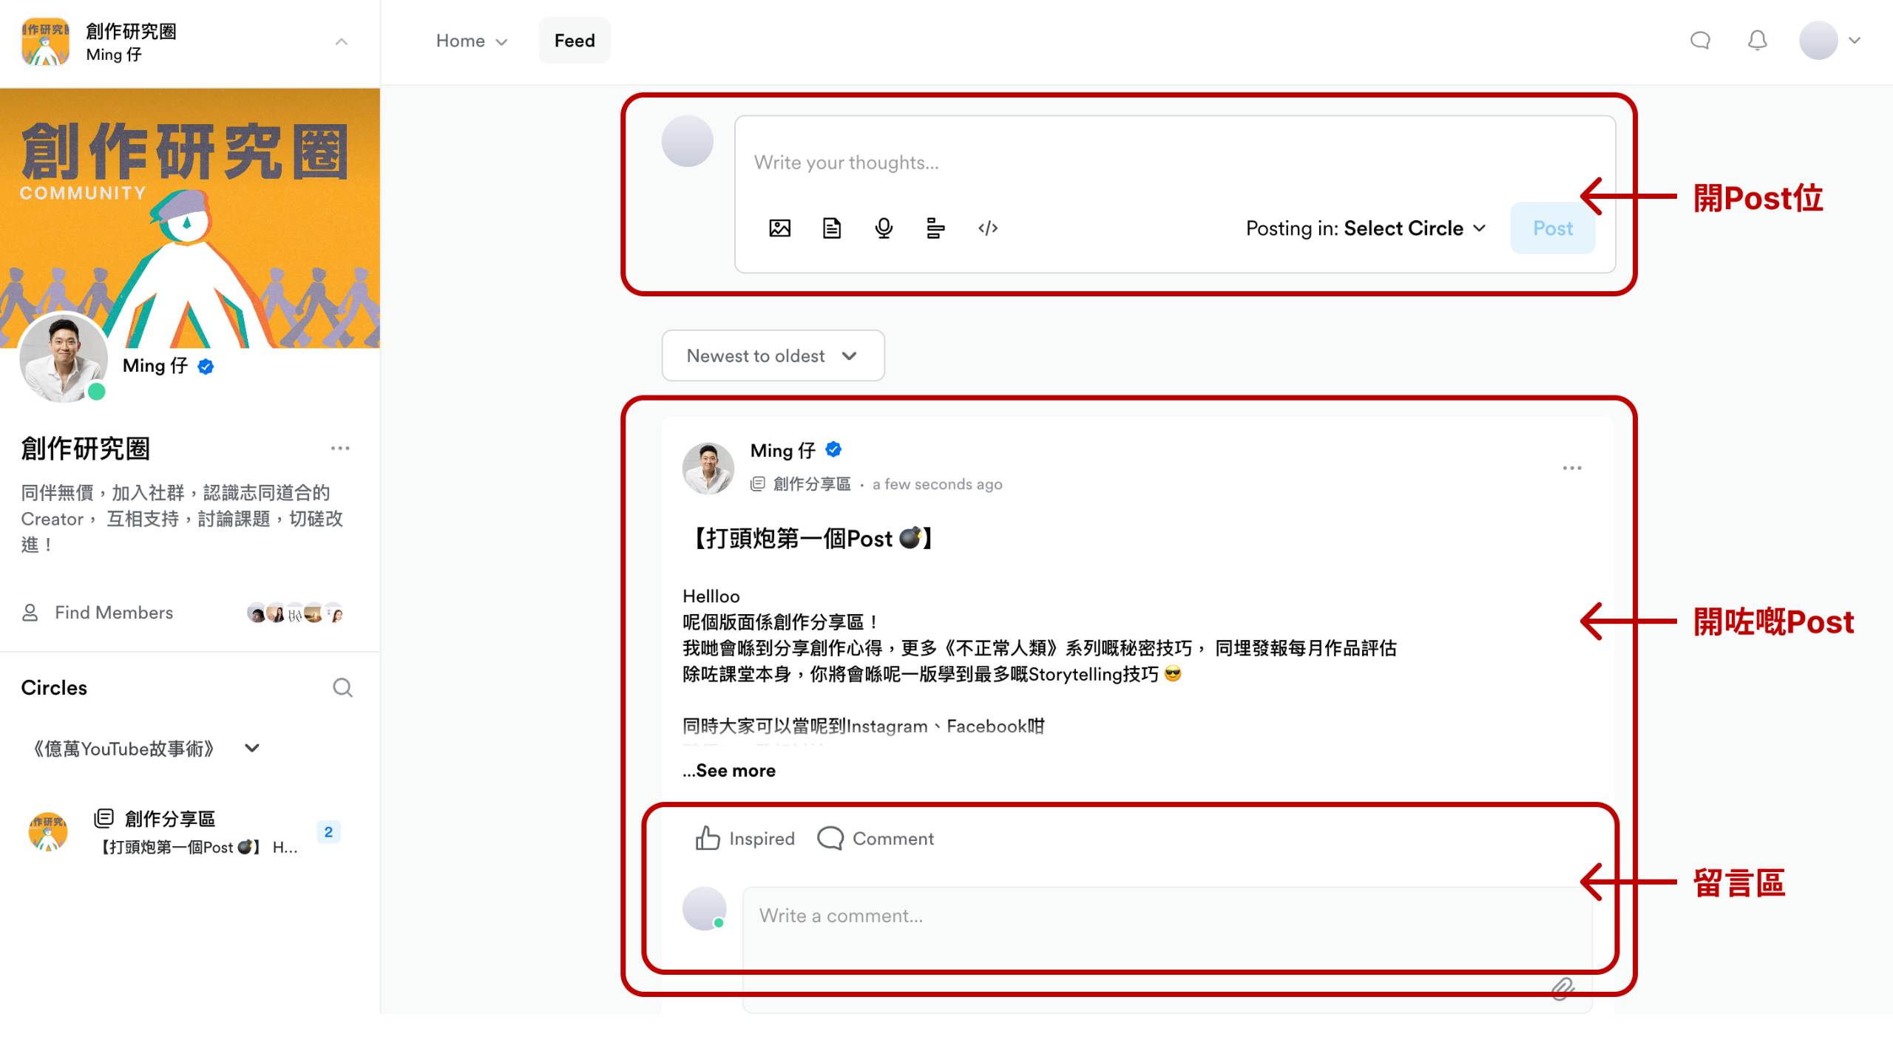Open the 創作分享區 circle in sidebar

pos(170,819)
